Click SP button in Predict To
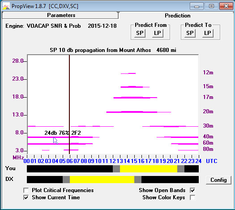This screenshot has height=210, width=235. [x=190, y=33]
